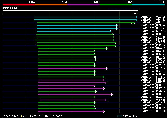Click the purple alignment bar for B2J6L2
Screen dimensions: 167x118
pos(71,69)
